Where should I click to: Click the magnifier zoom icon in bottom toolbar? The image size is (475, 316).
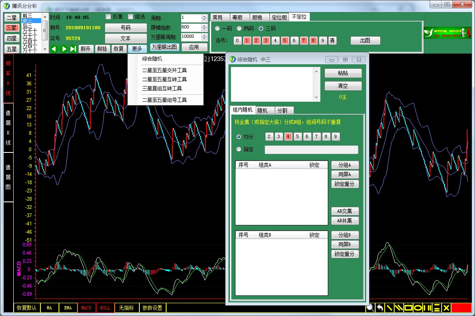click(x=370, y=308)
